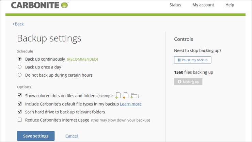Viewport: 252px width, 142px height.
Task: Pause my backup
Action: pos(192,60)
